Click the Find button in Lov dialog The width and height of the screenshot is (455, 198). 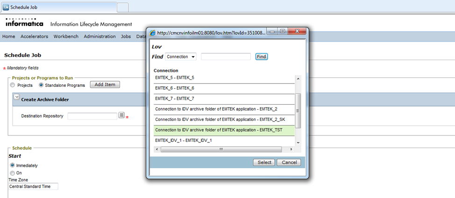tap(262, 57)
